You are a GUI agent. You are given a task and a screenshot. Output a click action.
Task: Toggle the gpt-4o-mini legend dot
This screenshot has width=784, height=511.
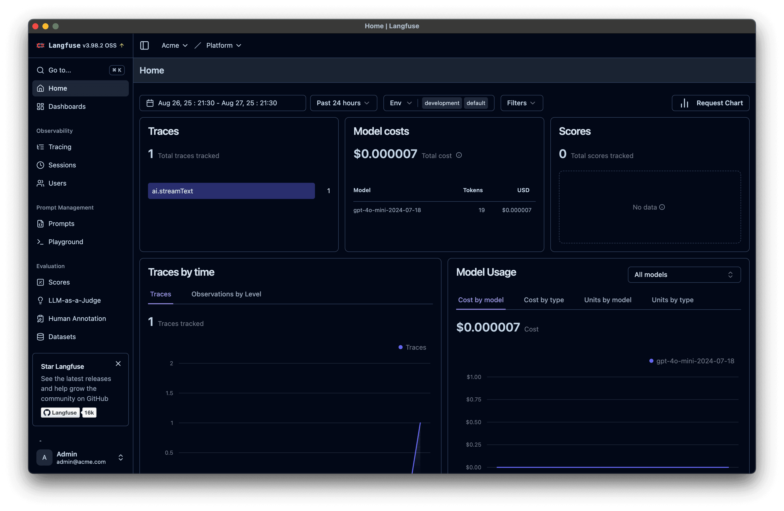[651, 361]
